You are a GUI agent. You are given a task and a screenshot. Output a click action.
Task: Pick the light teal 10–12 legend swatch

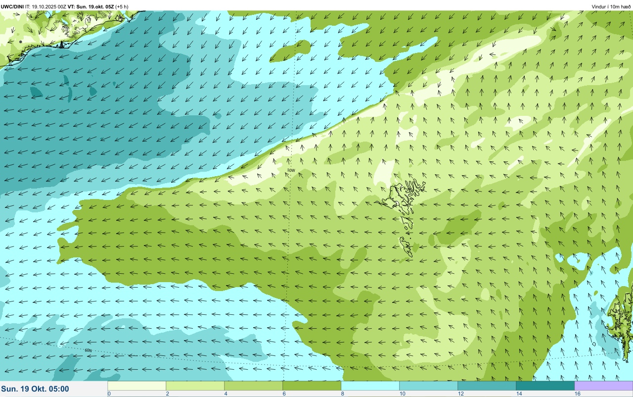pos(429,386)
